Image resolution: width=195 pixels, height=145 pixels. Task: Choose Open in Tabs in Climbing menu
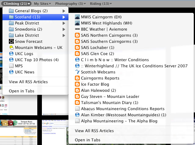tap(35, 91)
